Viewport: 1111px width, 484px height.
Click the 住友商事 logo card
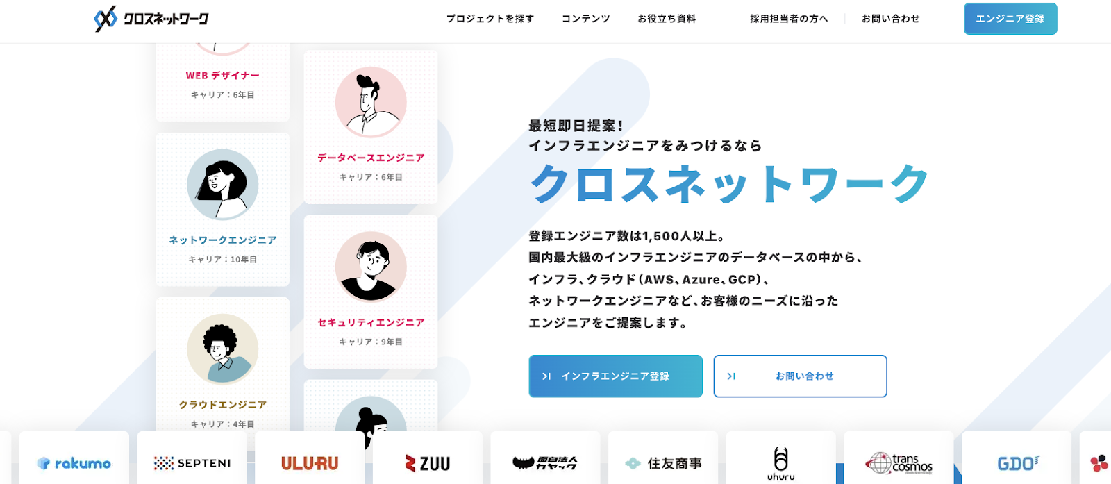(x=663, y=463)
